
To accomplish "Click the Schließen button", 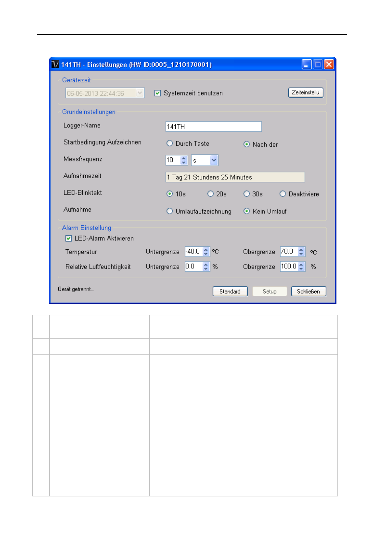I will click(x=309, y=291).
